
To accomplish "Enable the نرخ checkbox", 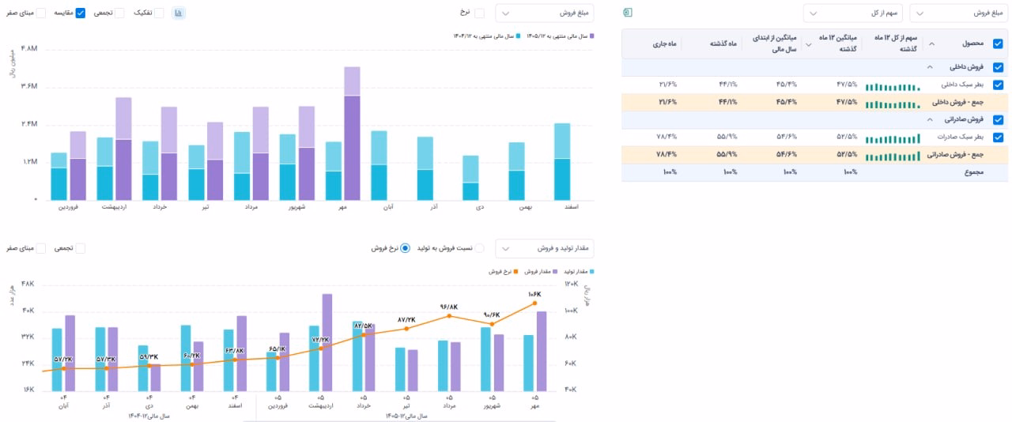I will tap(479, 13).
